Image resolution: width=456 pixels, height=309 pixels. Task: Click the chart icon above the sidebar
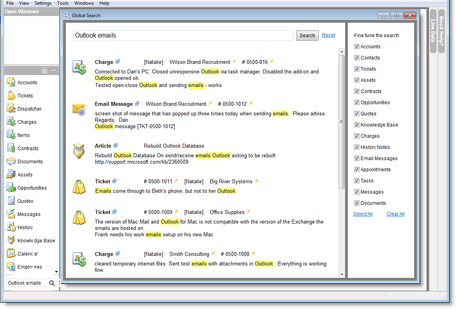53,71
